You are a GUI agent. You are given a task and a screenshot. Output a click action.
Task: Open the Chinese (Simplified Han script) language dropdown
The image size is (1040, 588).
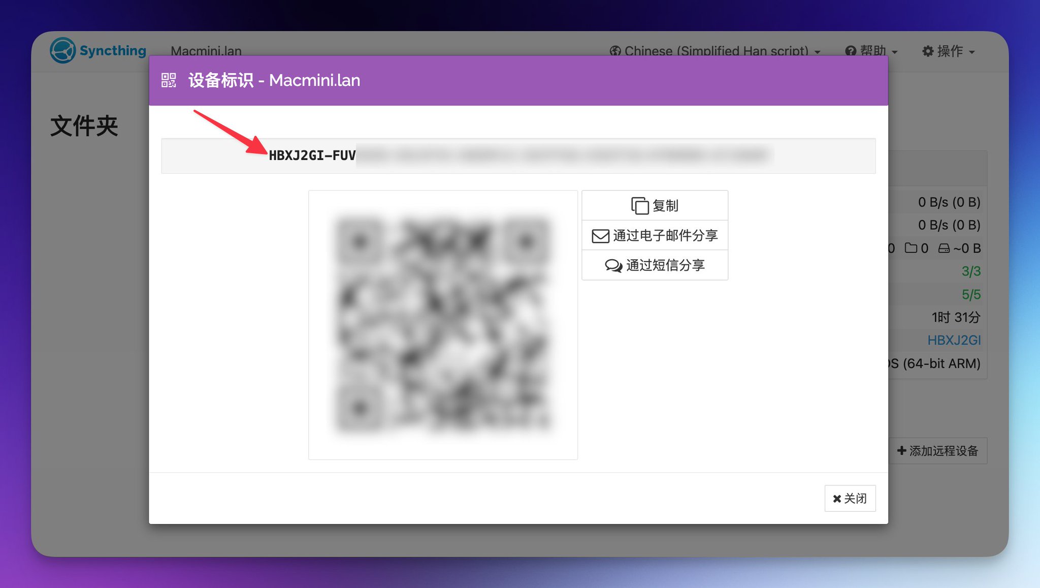click(x=715, y=51)
